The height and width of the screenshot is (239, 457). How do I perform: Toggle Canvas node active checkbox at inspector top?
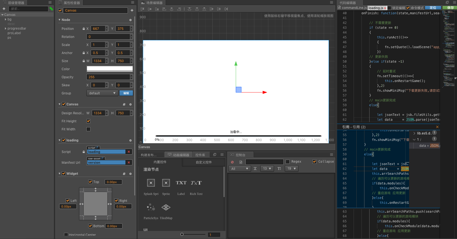(60, 10)
